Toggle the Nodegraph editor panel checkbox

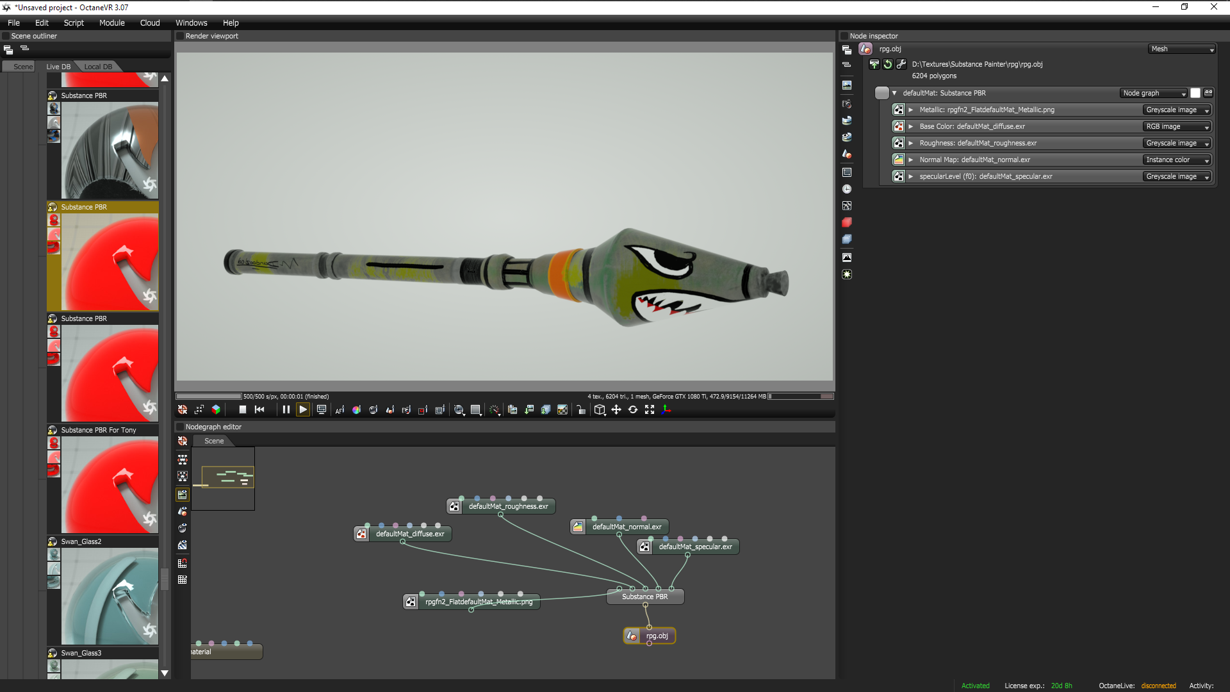180,427
